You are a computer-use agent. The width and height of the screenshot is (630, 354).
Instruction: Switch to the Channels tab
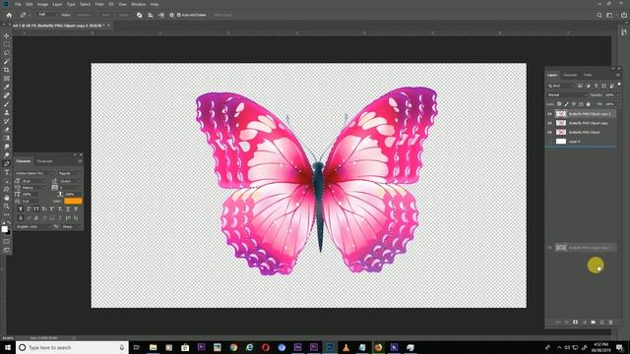tap(570, 75)
